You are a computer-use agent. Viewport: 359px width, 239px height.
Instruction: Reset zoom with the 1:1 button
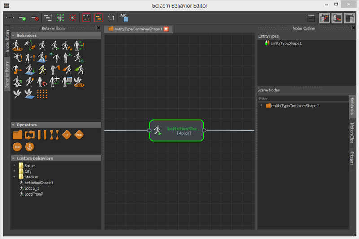pyautogui.click(x=111, y=18)
